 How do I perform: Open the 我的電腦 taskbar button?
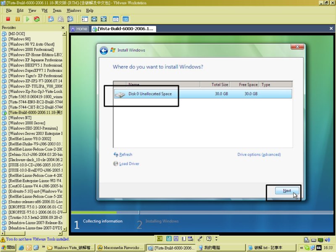[x=220, y=248]
